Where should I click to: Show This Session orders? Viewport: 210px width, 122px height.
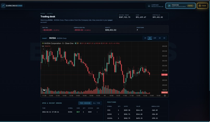point(85,103)
